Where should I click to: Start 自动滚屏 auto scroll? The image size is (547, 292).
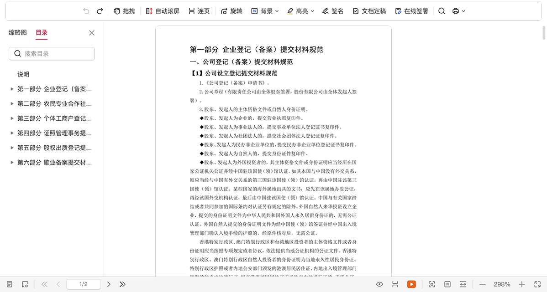point(163,11)
